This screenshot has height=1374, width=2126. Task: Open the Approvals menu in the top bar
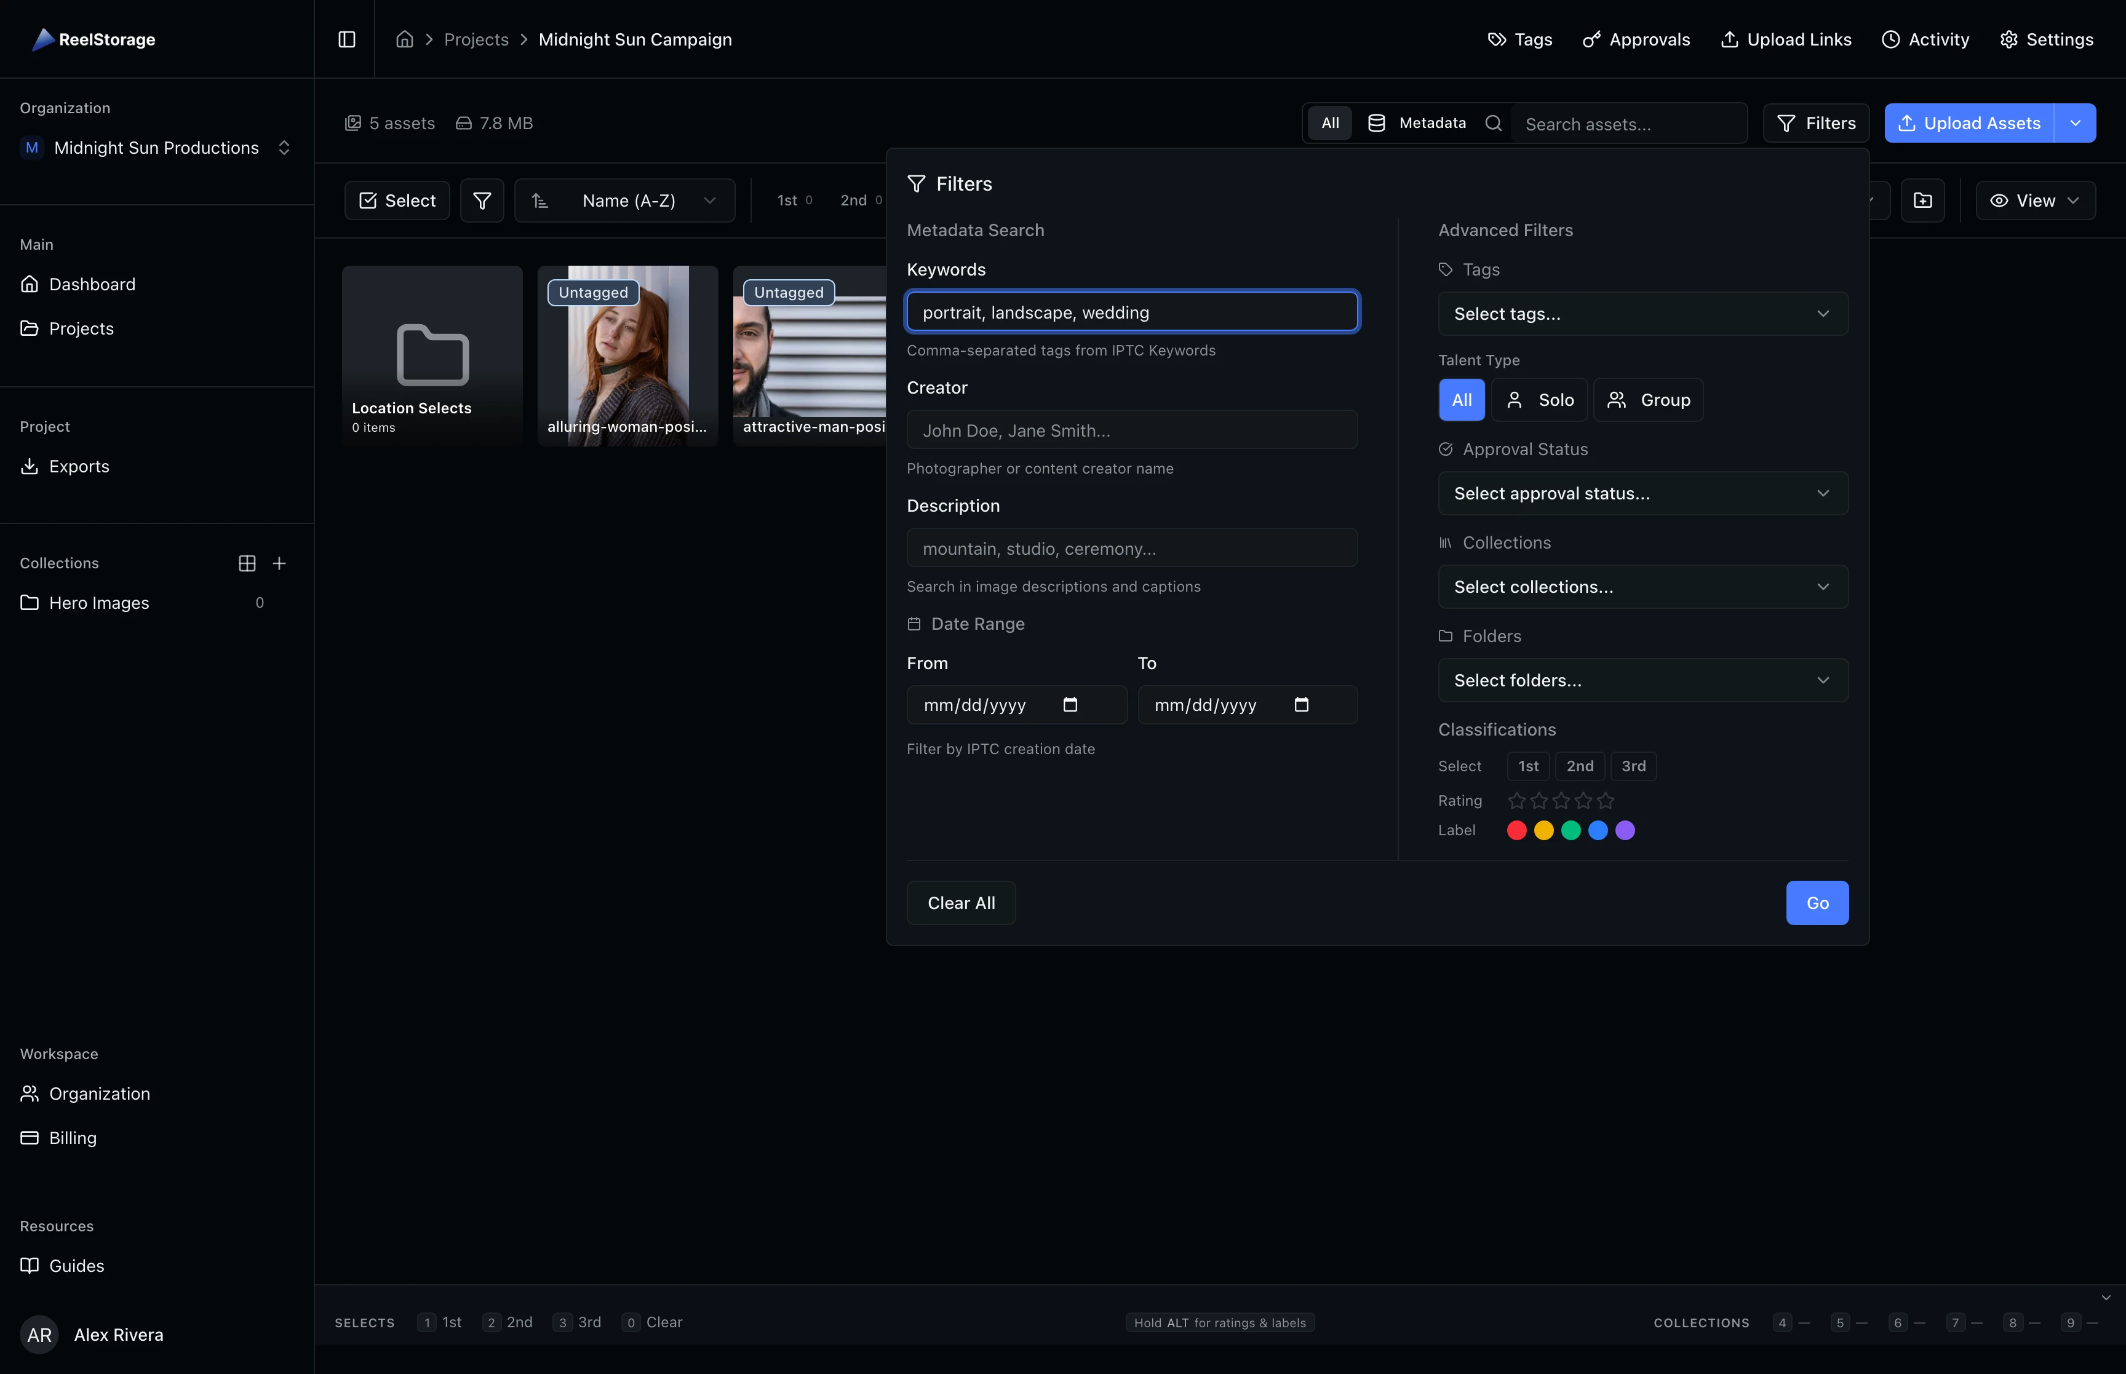(x=1636, y=38)
